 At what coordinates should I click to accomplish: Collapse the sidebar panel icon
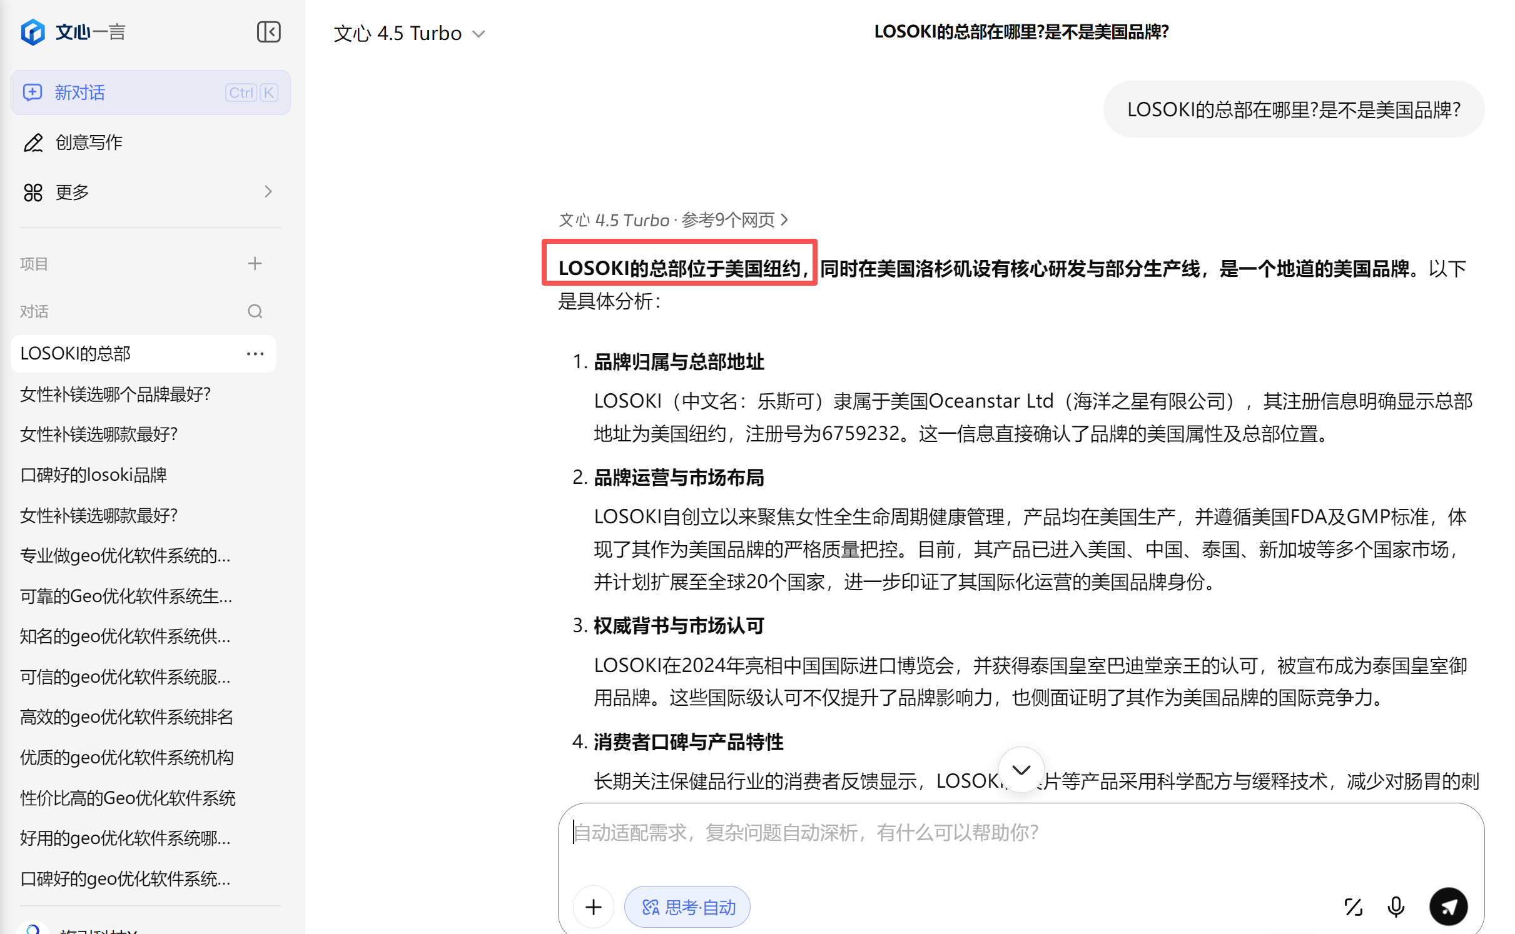point(268,32)
